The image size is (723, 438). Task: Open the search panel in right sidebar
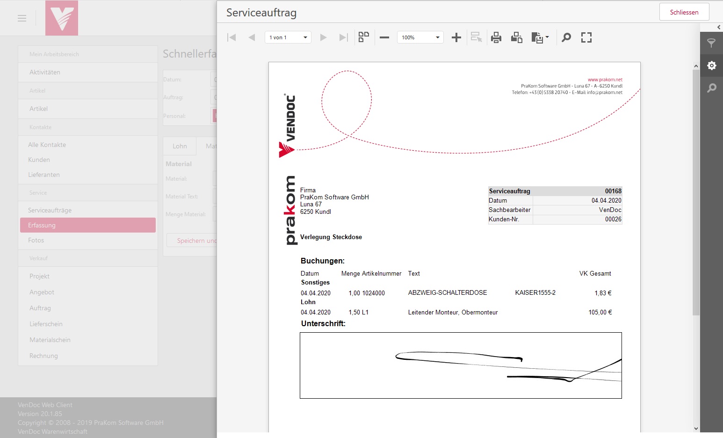(711, 88)
